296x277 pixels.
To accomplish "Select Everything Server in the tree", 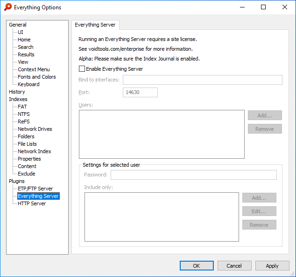I will click(38, 196).
